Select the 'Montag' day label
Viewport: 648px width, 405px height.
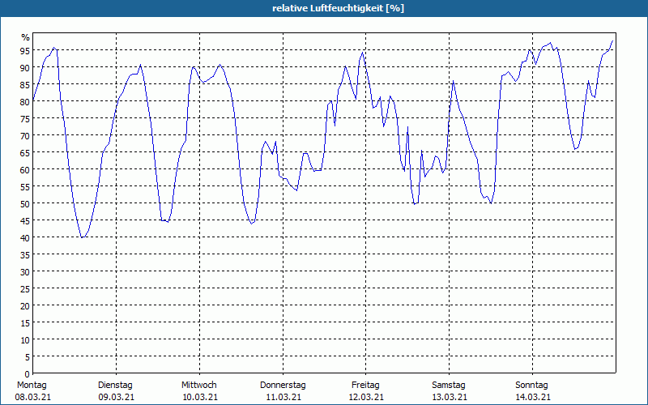[x=32, y=385]
